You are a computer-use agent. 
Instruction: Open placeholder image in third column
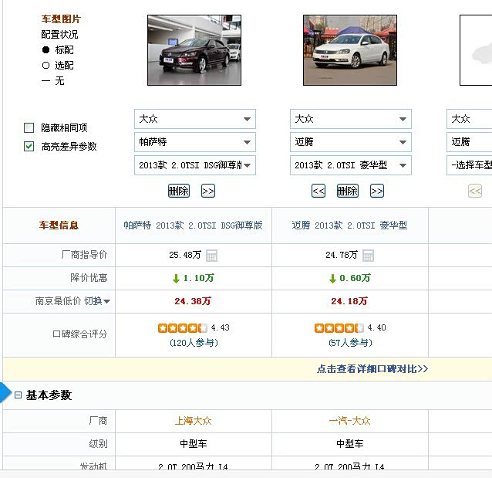(476, 50)
